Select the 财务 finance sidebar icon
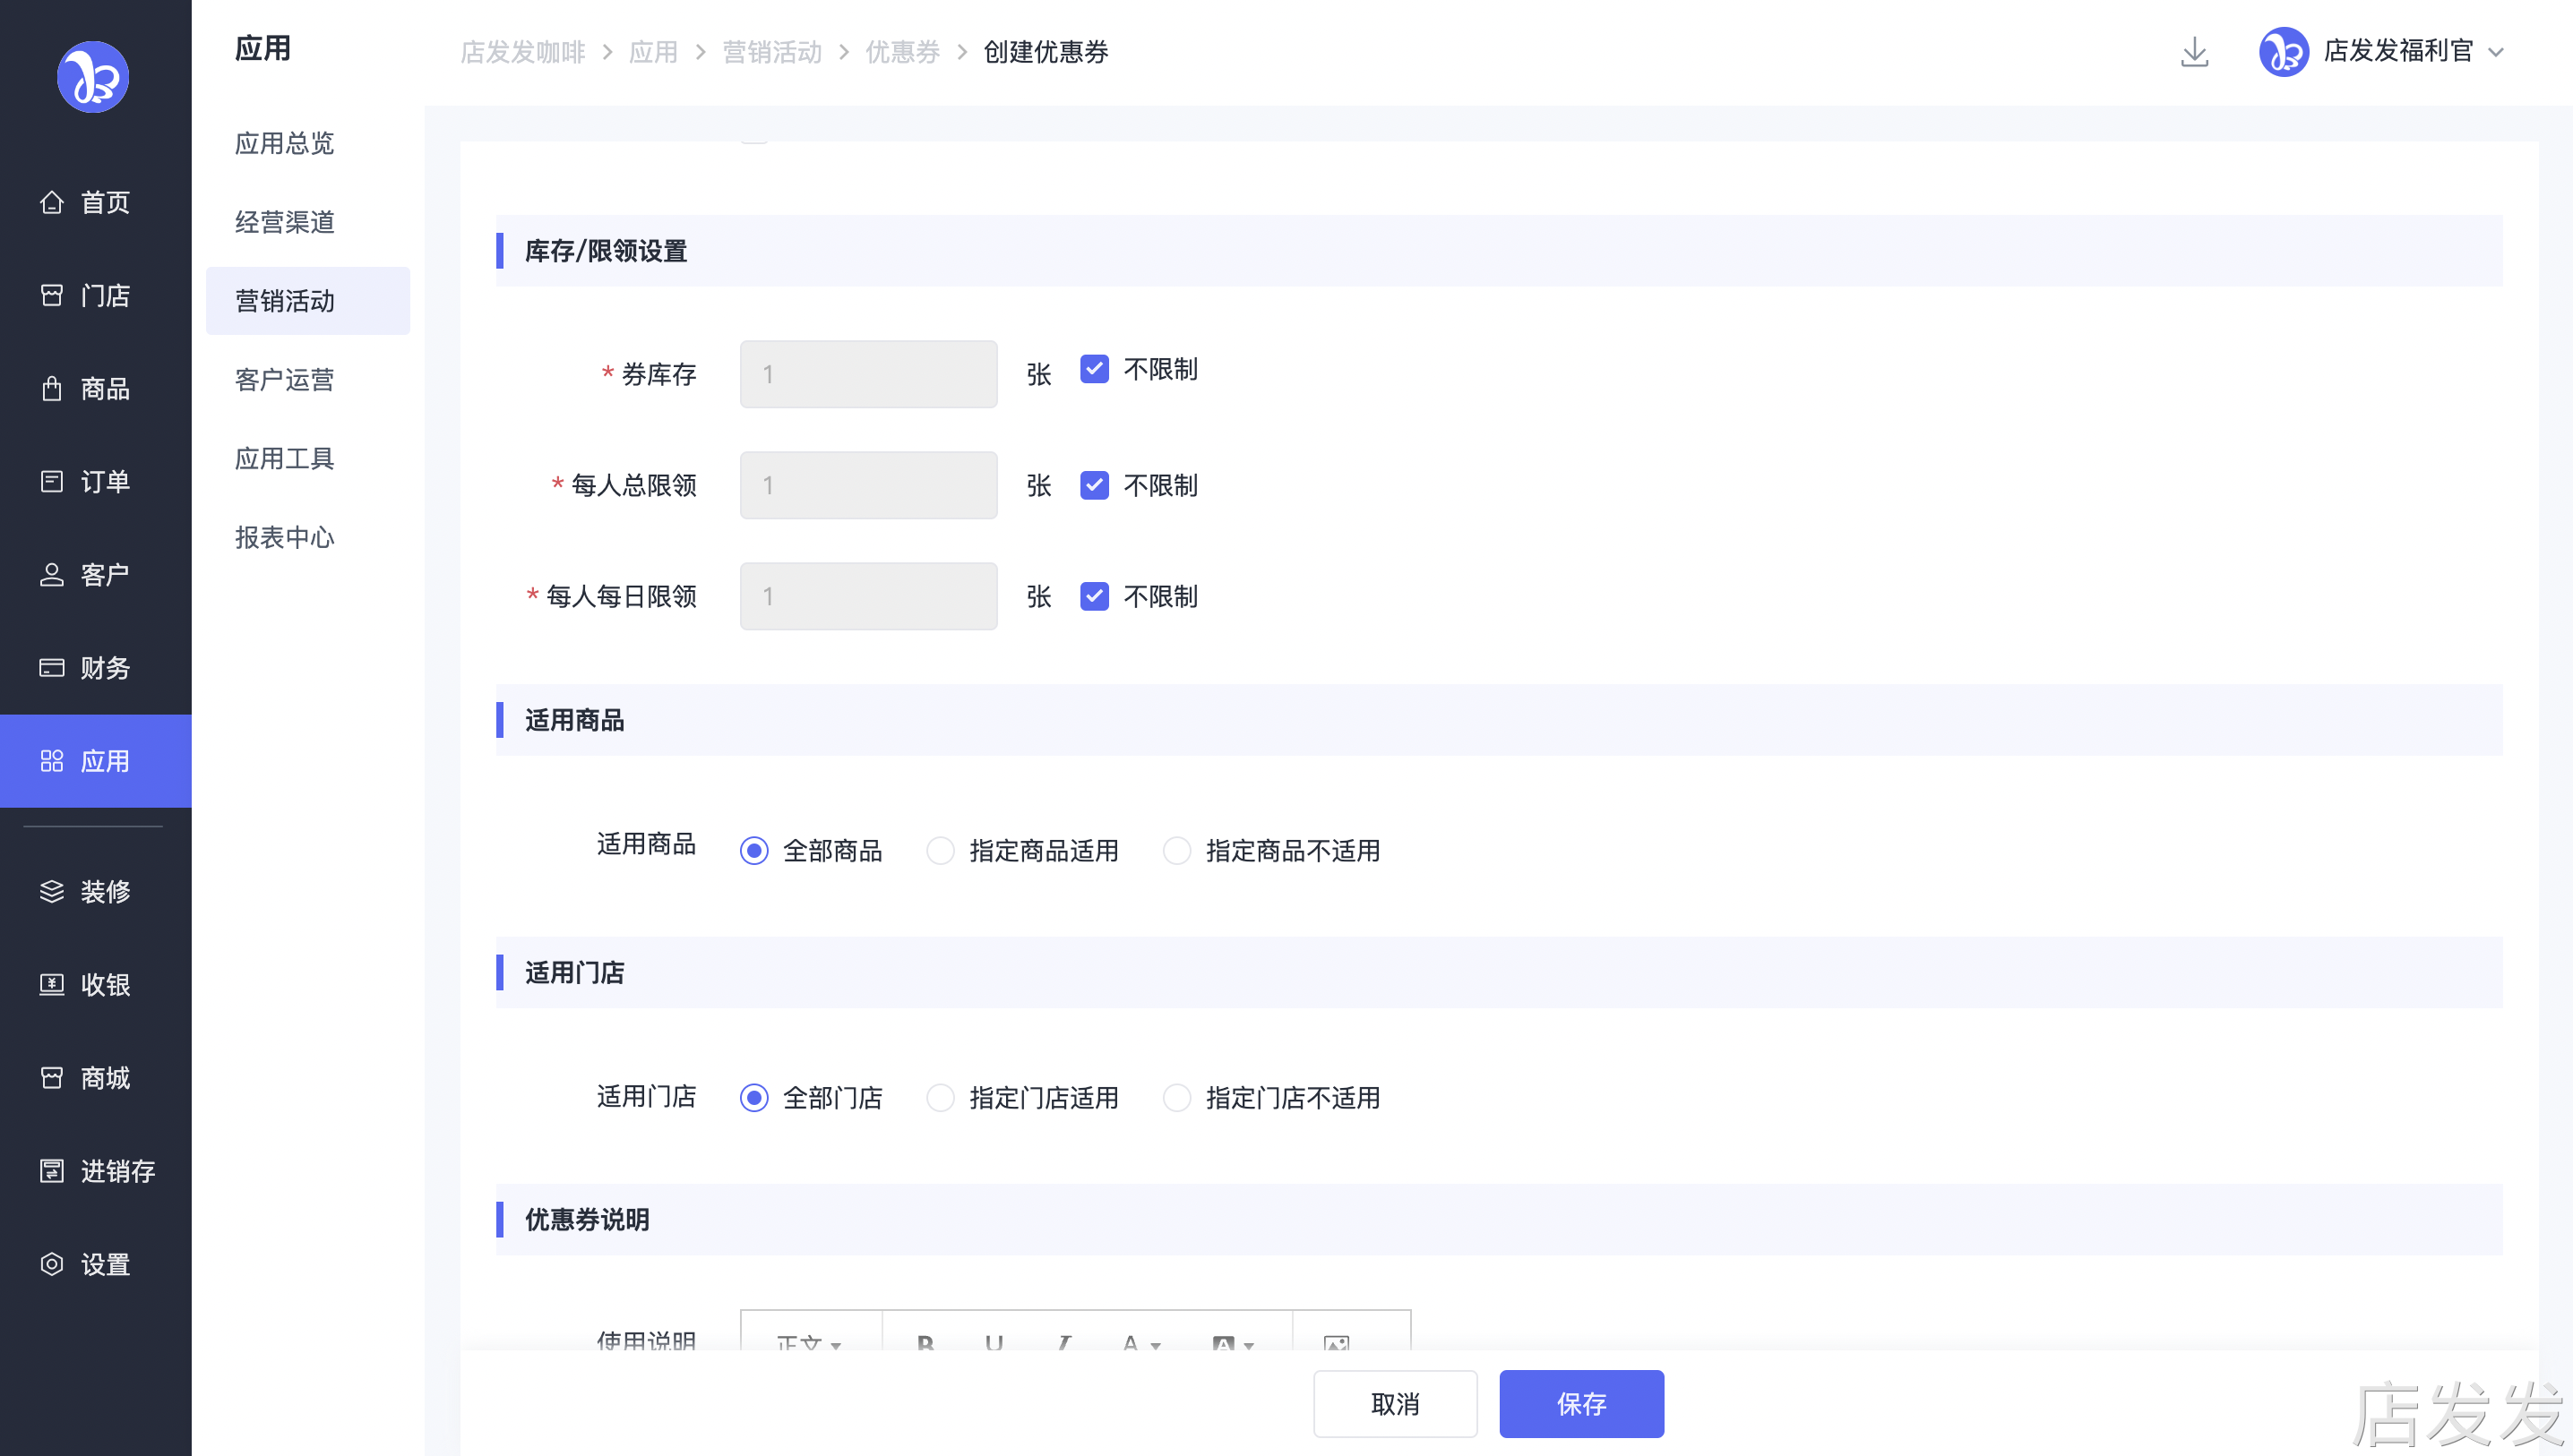The height and width of the screenshot is (1456, 2573). (52, 668)
